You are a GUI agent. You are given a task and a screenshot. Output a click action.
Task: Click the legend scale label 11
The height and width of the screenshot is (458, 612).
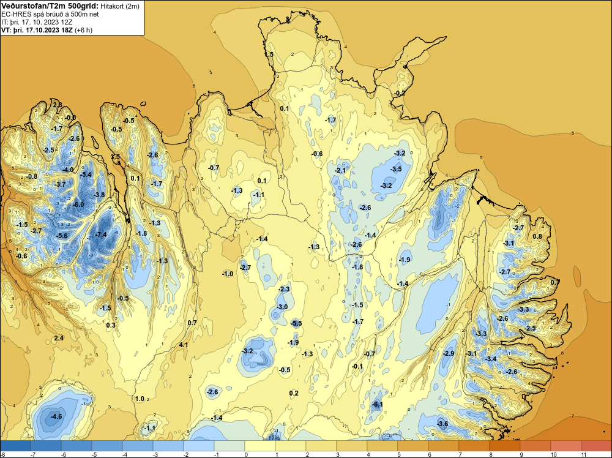tap(584, 454)
